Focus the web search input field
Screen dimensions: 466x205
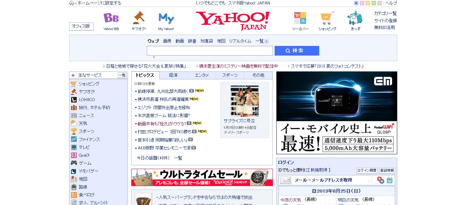point(210,51)
